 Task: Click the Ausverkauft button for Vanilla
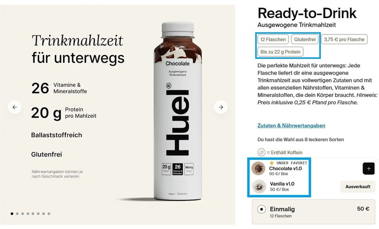pos(358,186)
